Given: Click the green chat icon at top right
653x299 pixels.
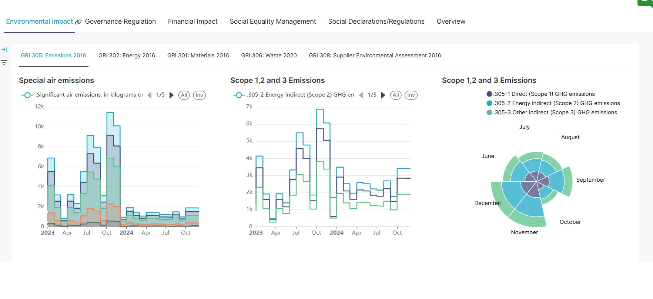Looking at the screenshot, I should click(645, 2).
